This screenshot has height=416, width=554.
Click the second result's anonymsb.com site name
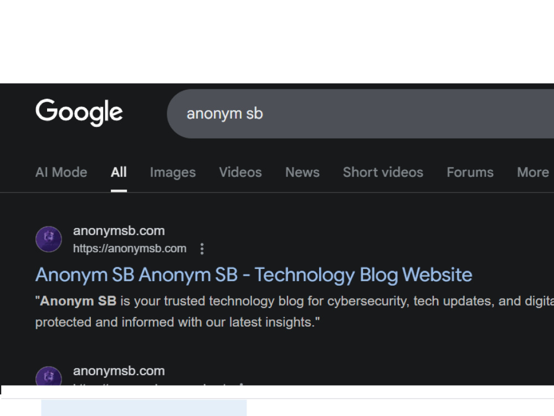(119, 371)
